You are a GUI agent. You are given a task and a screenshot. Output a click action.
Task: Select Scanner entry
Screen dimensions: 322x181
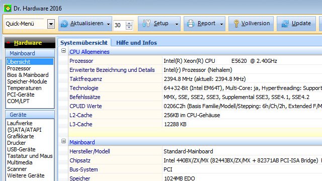[x=17, y=169]
